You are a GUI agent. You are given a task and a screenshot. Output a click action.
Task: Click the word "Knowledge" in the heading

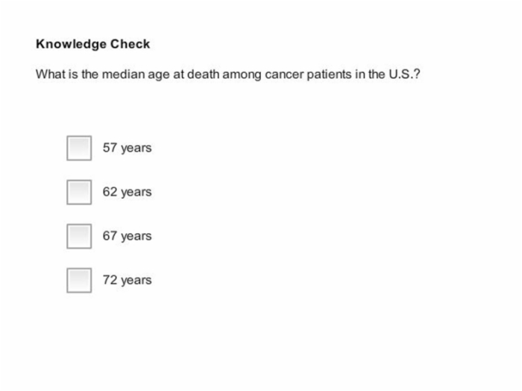[x=71, y=45]
